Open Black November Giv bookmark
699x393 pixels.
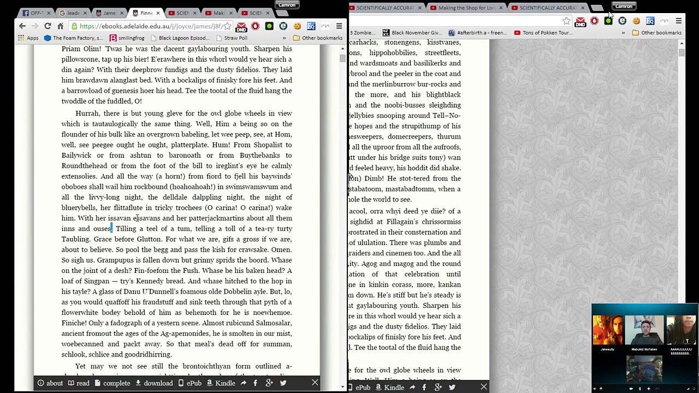point(412,33)
